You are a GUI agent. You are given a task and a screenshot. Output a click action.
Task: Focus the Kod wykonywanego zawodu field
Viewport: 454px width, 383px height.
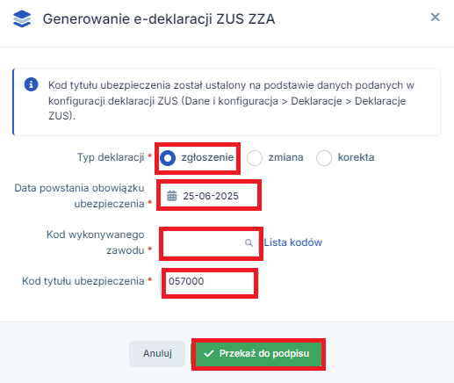tap(211, 243)
